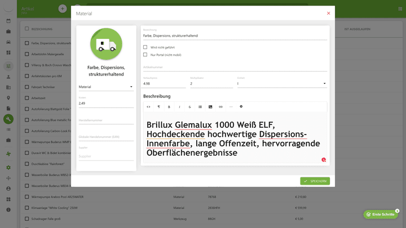Click the Globale Handelsnummer (EAN) field
The width and height of the screenshot is (406, 228).
(106, 137)
